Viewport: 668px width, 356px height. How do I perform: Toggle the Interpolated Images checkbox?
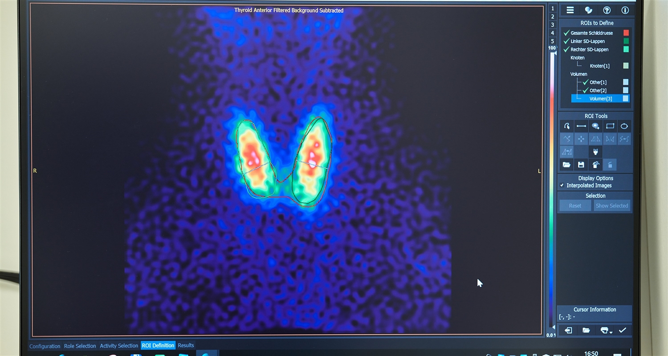pyautogui.click(x=562, y=186)
